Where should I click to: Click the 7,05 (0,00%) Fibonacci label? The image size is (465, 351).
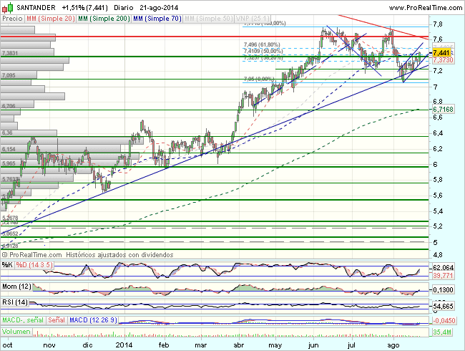coord(258,79)
